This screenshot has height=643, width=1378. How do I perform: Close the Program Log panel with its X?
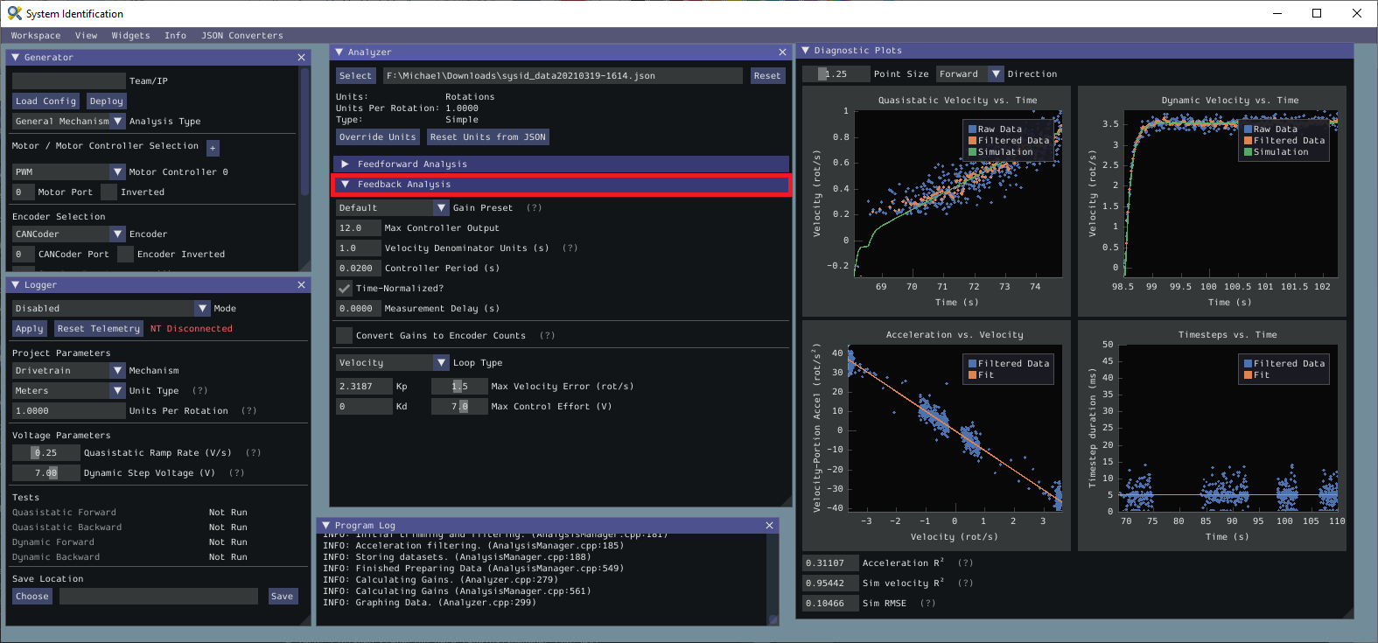coord(769,526)
